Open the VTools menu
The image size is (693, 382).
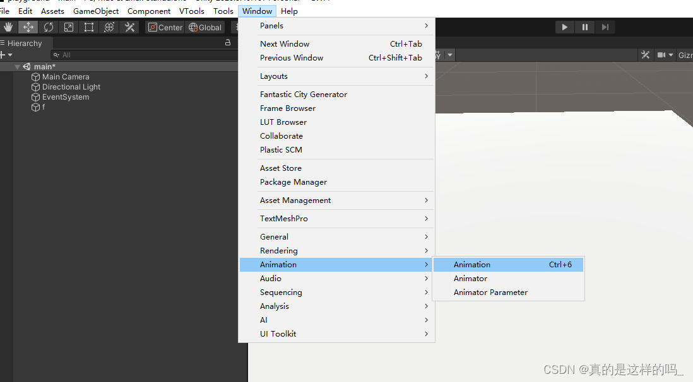(192, 11)
